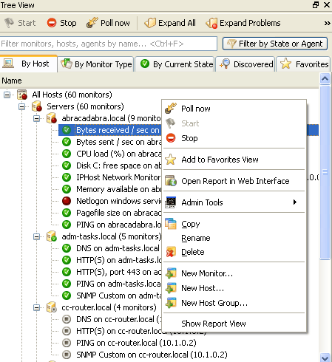
Task: Click the Poll now toolbar icon
Action: tap(92, 23)
